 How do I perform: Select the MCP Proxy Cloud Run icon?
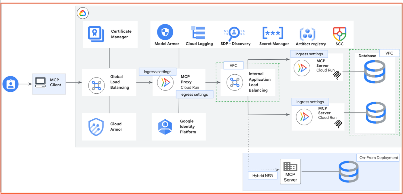165,82
